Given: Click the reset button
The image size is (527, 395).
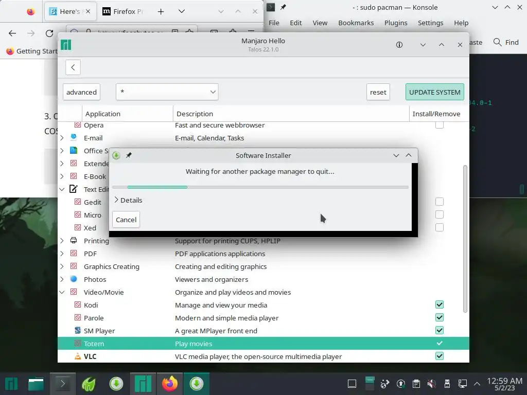Looking at the screenshot, I should pos(378,92).
